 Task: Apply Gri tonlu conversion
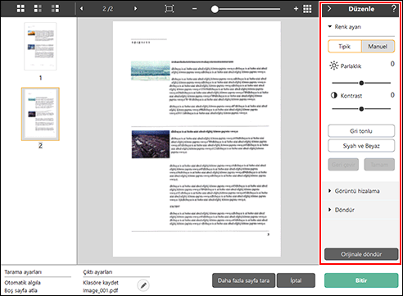pyautogui.click(x=361, y=131)
